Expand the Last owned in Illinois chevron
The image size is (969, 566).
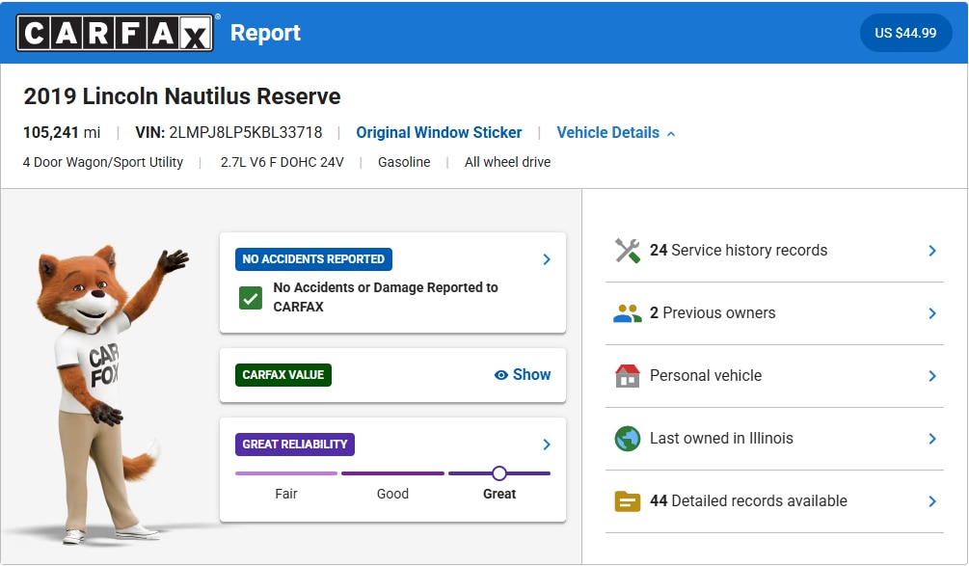pyautogui.click(x=932, y=439)
